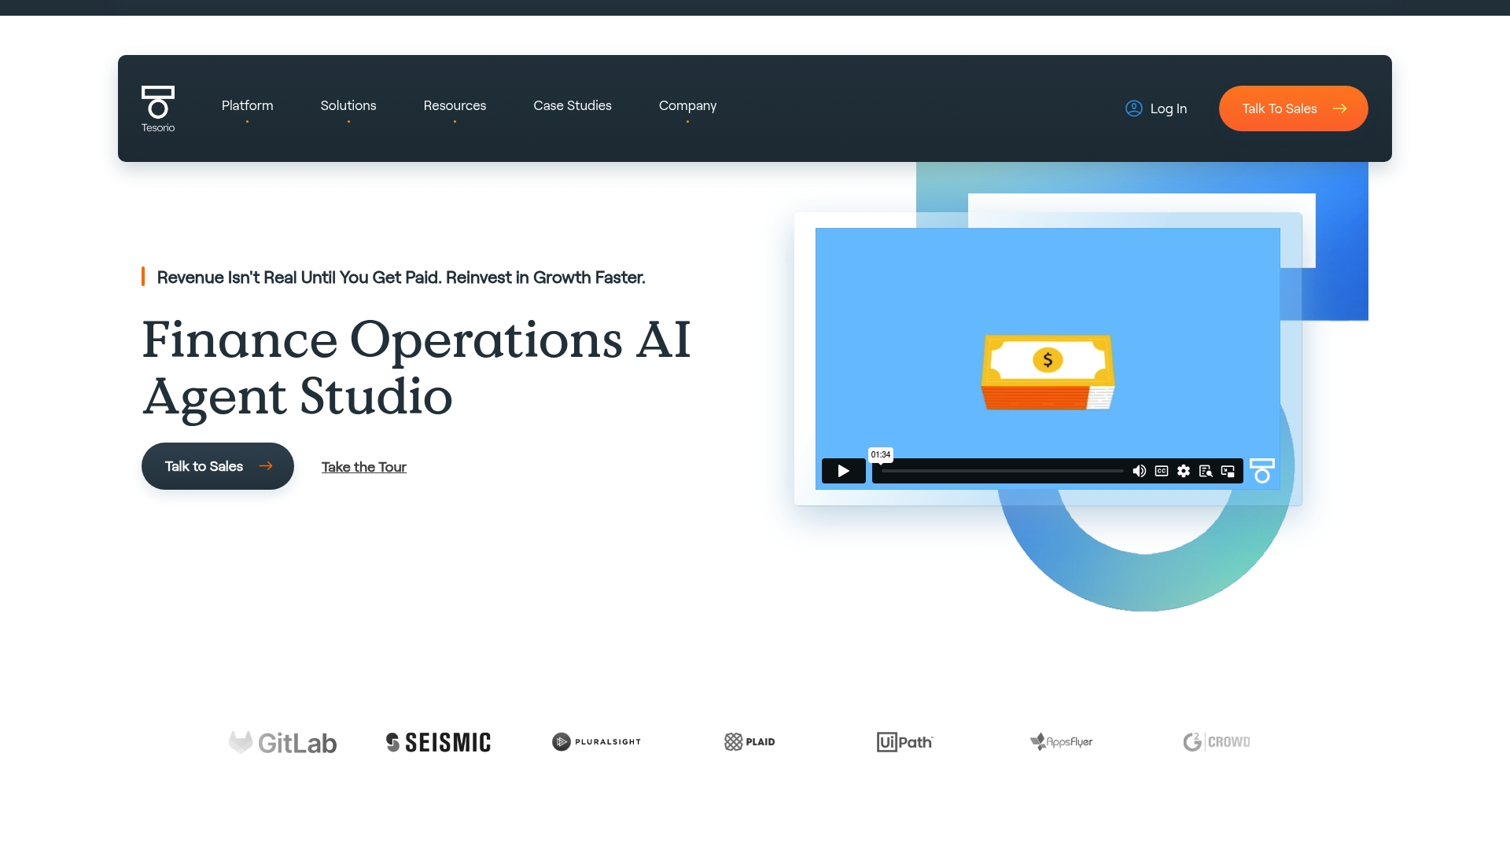Open the Company menu
This screenshot has height=849, width=1510.
pyautogui.click(x=687, y=105)
